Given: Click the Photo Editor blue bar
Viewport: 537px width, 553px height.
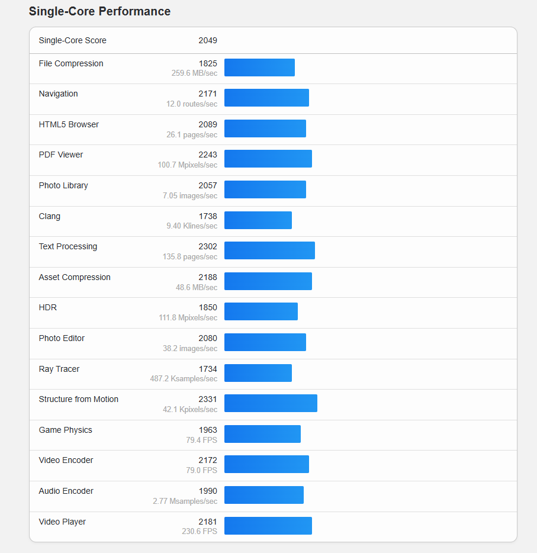Looking at the screenshot, I should click(x=265, y=342).
